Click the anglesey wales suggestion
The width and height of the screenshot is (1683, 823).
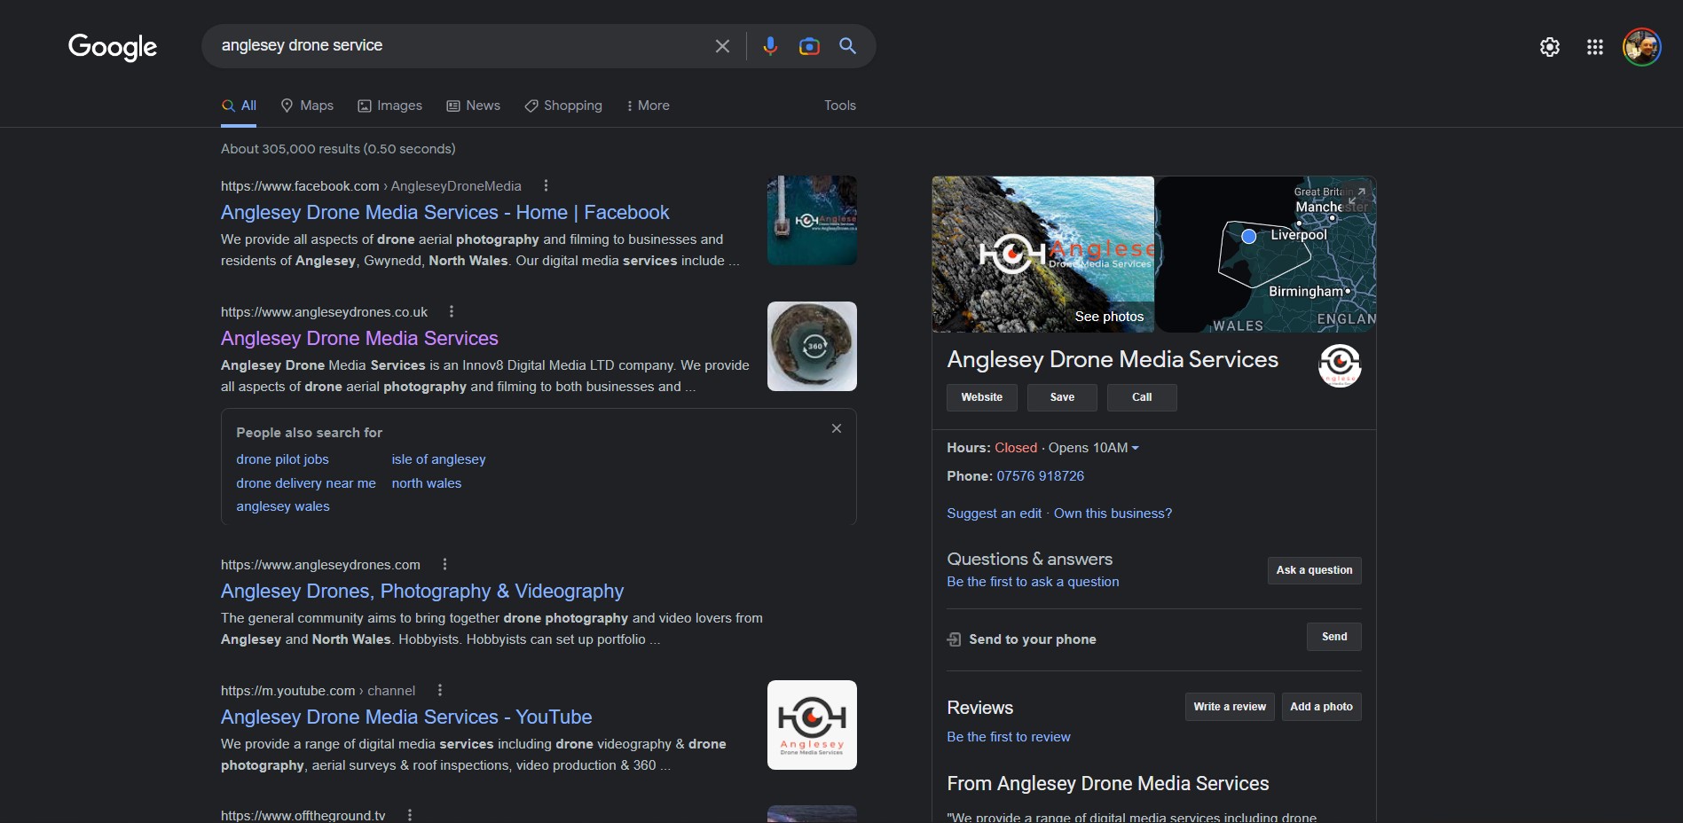pos(283,506)
